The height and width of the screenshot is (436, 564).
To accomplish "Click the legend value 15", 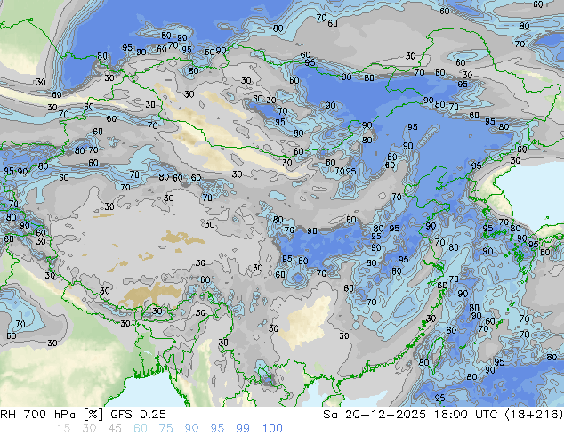I will [63, 429].
